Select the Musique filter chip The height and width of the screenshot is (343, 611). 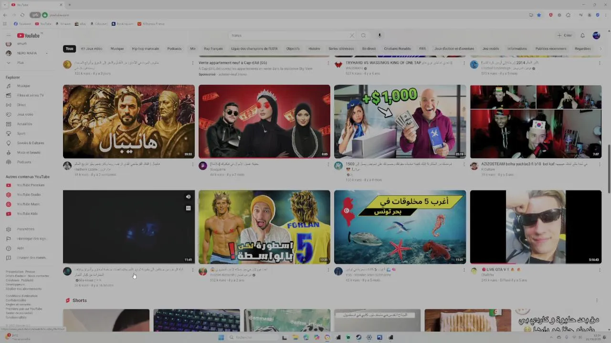[117, 49]
